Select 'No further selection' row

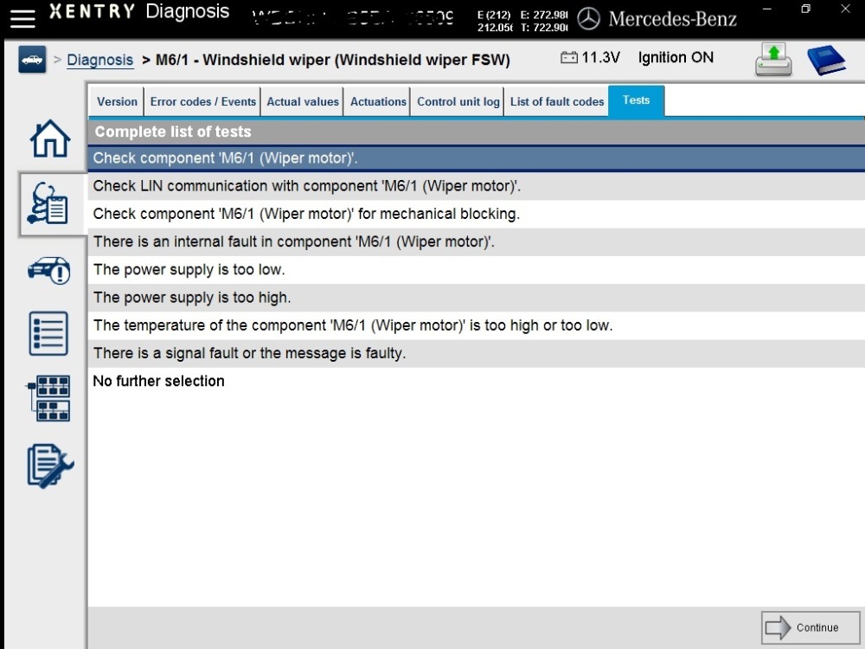pyautogui.click(x=476, y=381)
